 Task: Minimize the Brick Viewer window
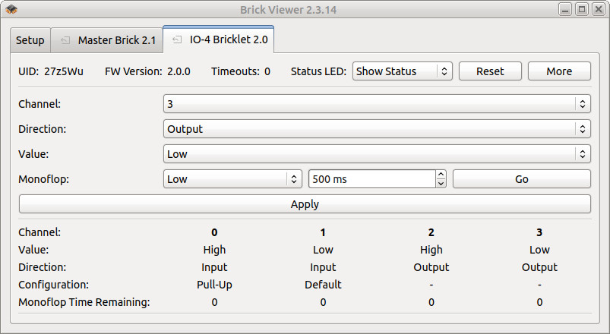[566, 10]
